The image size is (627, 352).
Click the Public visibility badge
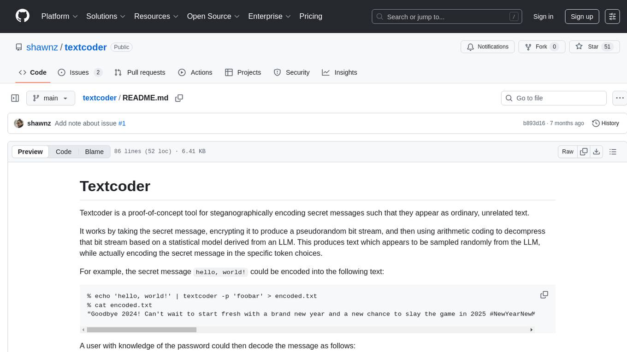(x=122, y=47)
